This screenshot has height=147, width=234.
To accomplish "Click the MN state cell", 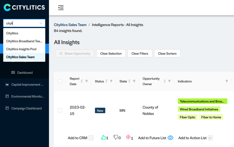I will click(122, 111).
